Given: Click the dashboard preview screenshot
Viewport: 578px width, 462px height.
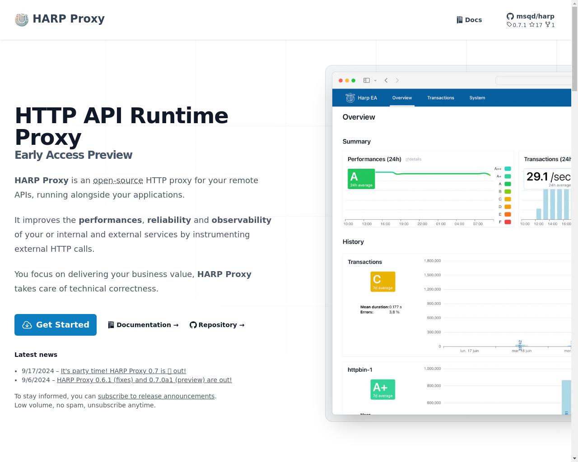Looking at the screenshot, I should coord(451,244).
